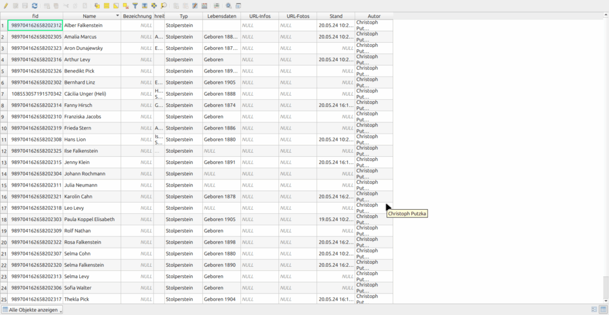The height and width of the screenshot is (315, 609).
Task: Dock the attribute table window
Action: point(238,5)
